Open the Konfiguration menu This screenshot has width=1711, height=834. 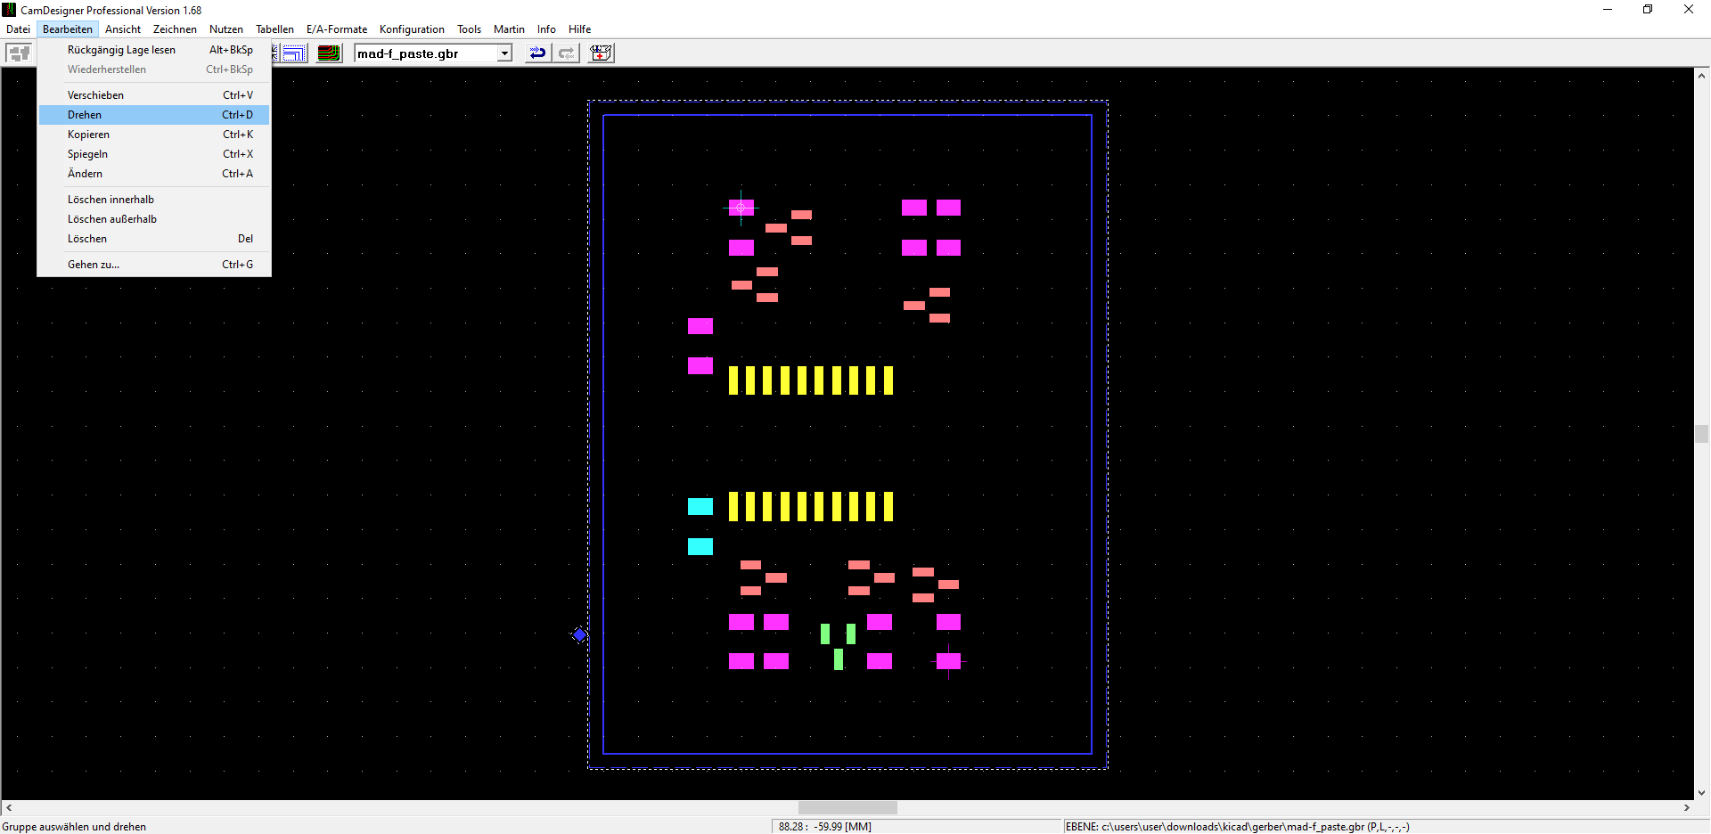coord(411,29)
